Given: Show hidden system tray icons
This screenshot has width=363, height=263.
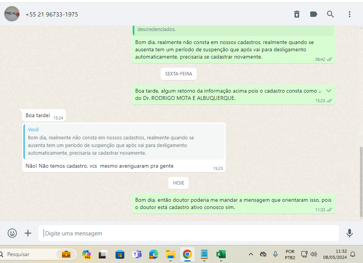Looking at the screenshot, I should point(251,254).
